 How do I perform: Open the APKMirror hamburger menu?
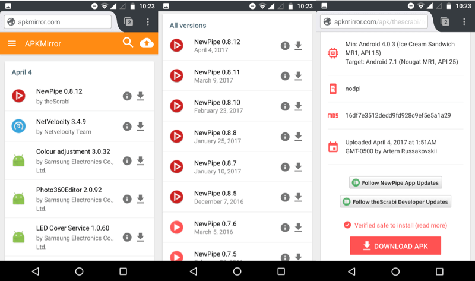[12, 43]
